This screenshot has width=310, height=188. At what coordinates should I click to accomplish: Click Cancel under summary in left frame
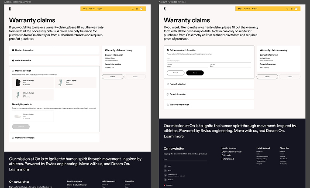pyautogui.click(x=113, y=77)
